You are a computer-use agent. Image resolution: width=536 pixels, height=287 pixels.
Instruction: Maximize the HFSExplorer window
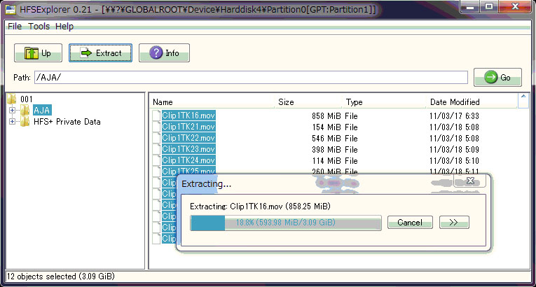pyautogui.click(x=489, y=6)
